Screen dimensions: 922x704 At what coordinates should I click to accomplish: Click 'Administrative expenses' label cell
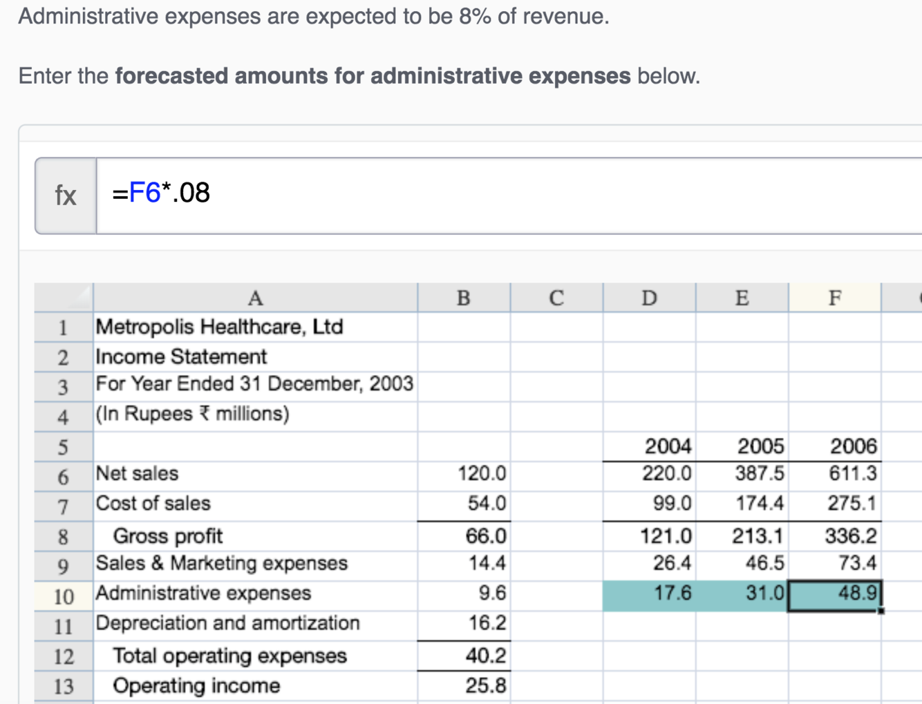(255, 596)
